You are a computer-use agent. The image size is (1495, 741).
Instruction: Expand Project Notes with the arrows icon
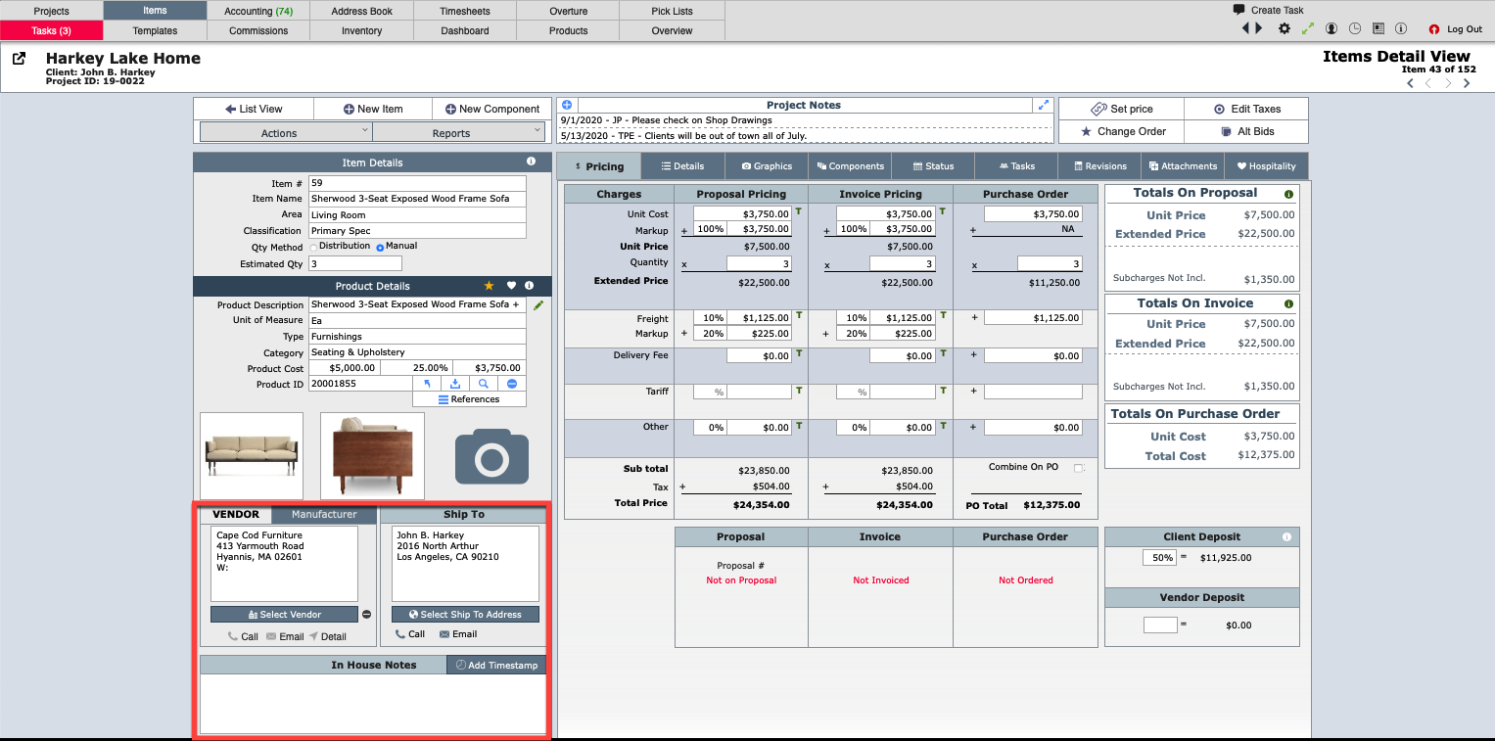(x=1044, y=105)
